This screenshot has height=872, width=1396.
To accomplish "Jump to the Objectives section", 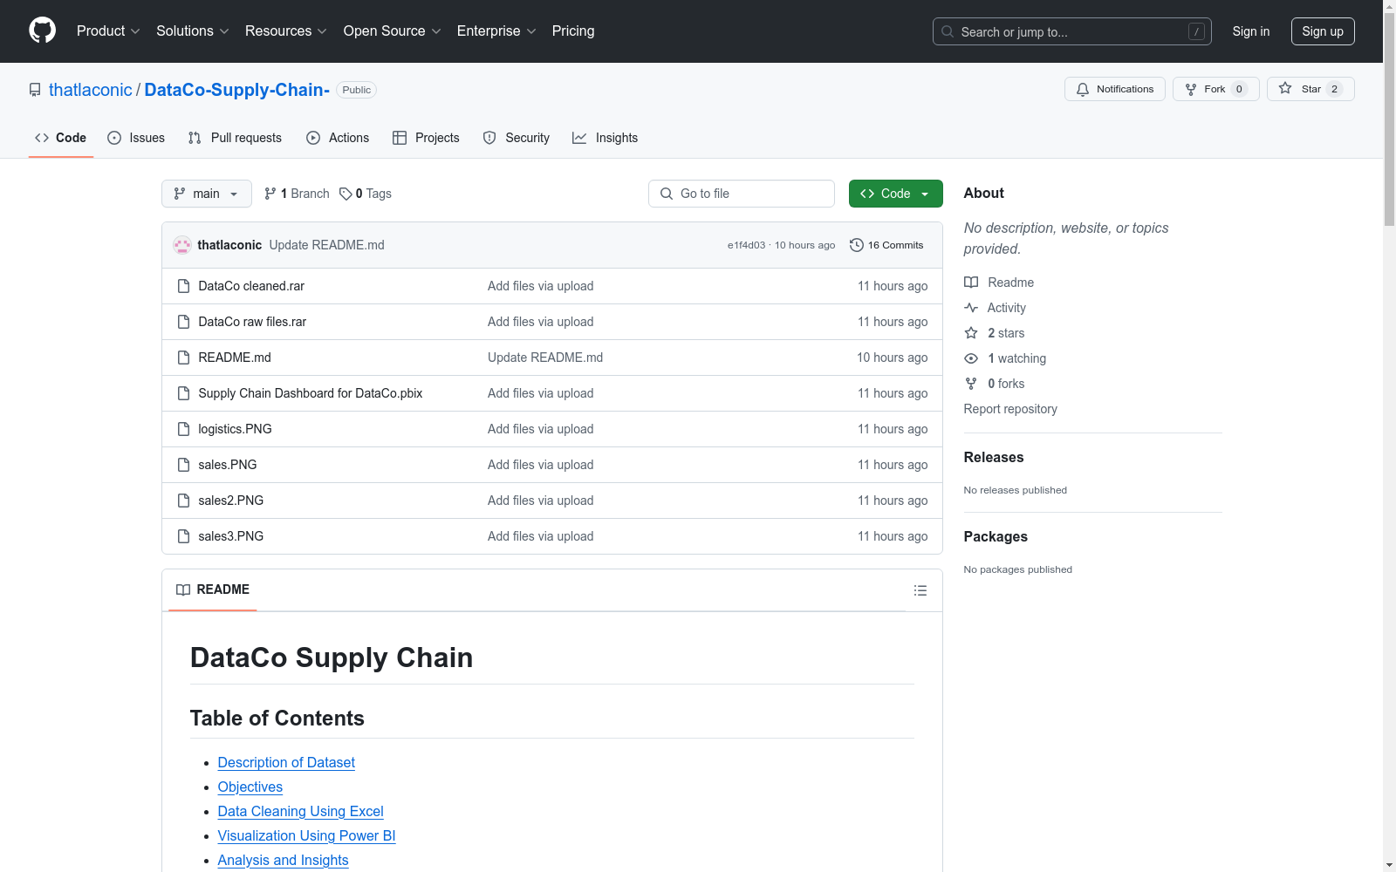I will click(250, 787).
